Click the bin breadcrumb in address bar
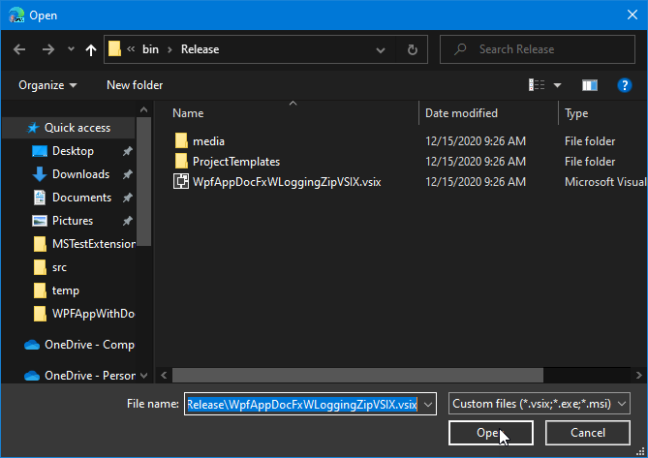648x458 pixels. 150,49
